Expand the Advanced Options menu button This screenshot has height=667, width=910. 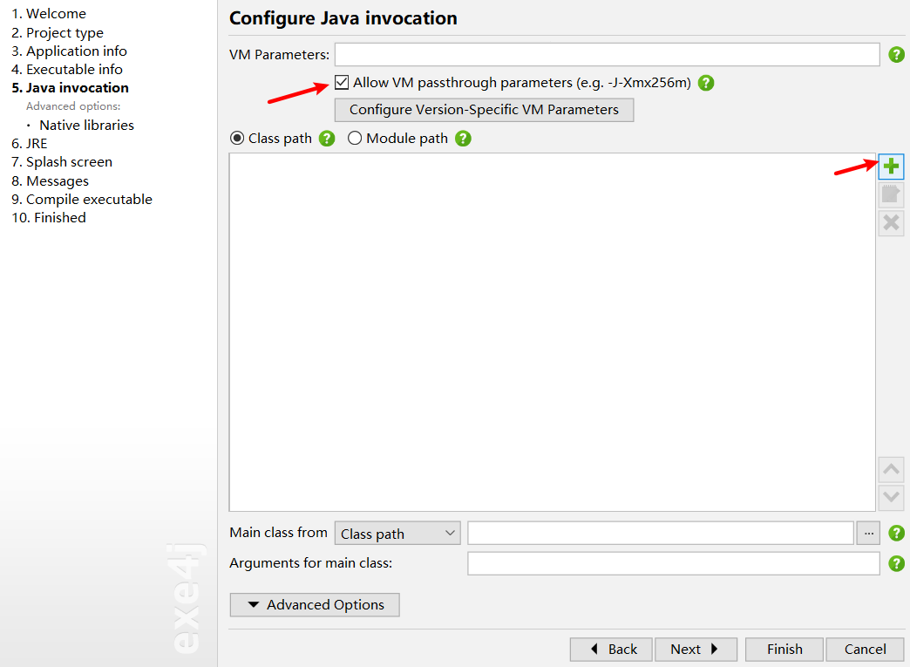[x=315, y=605]
